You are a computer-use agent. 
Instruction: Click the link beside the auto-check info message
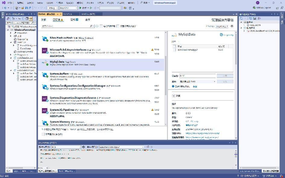coord(195,86)
